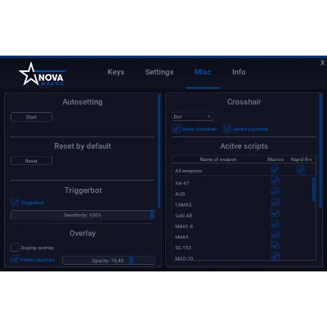Screen dimensions: 327x327
Task: Toggle the Macros checkbox for Galil AR
Action: pos(275,213)
